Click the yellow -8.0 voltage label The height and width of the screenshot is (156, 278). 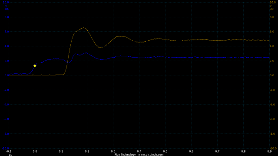pos(272,134)
